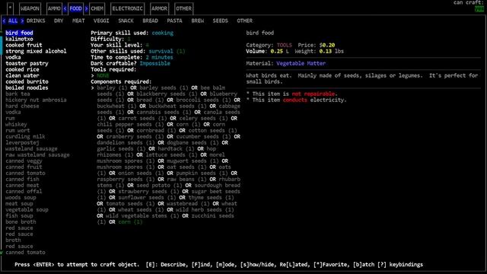Pick the vegetable soup recipe

pyautogui.click(x=27, y=210)
